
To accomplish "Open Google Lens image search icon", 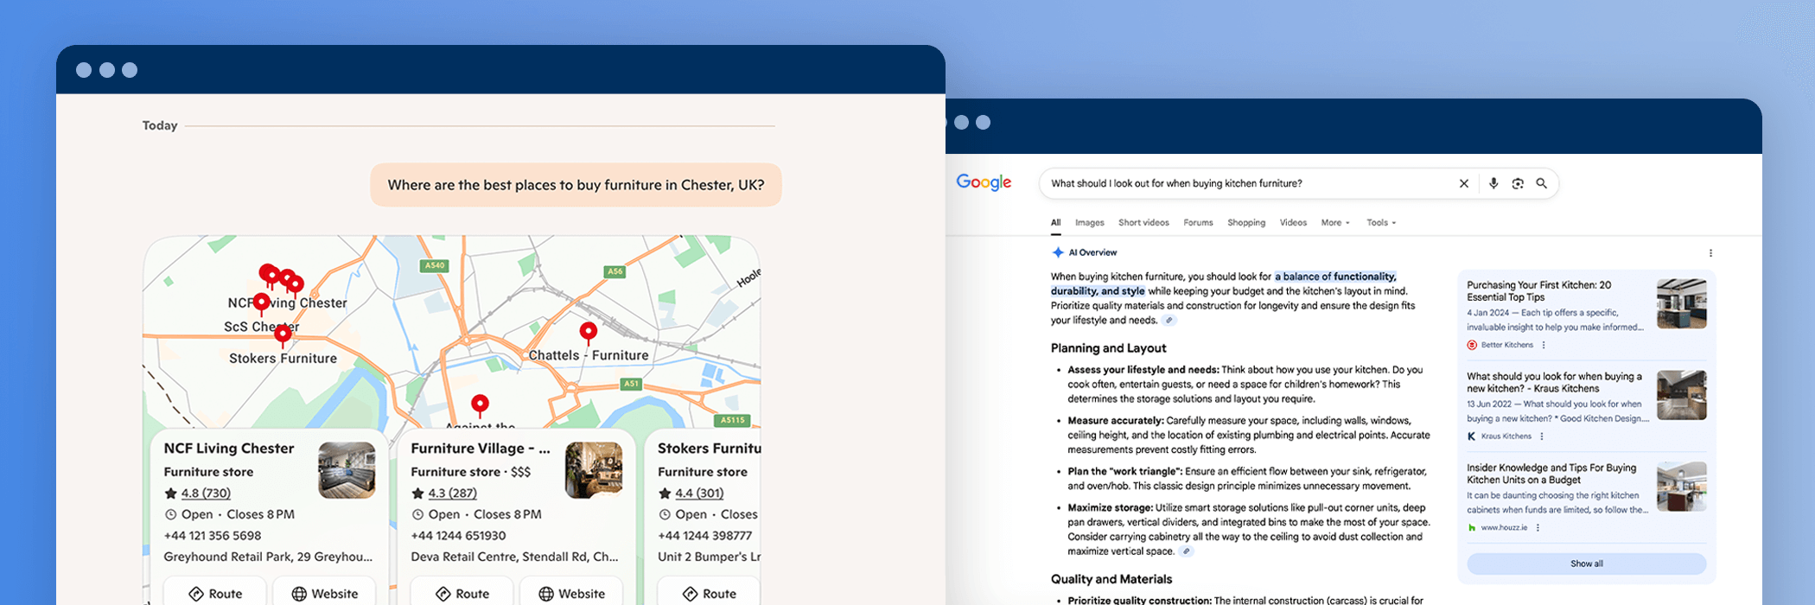I will point(1518,183).
